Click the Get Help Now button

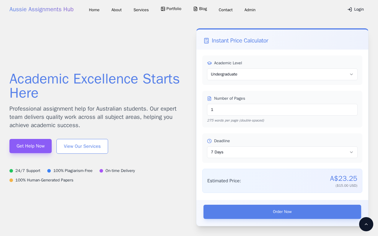tap(30, 146)
